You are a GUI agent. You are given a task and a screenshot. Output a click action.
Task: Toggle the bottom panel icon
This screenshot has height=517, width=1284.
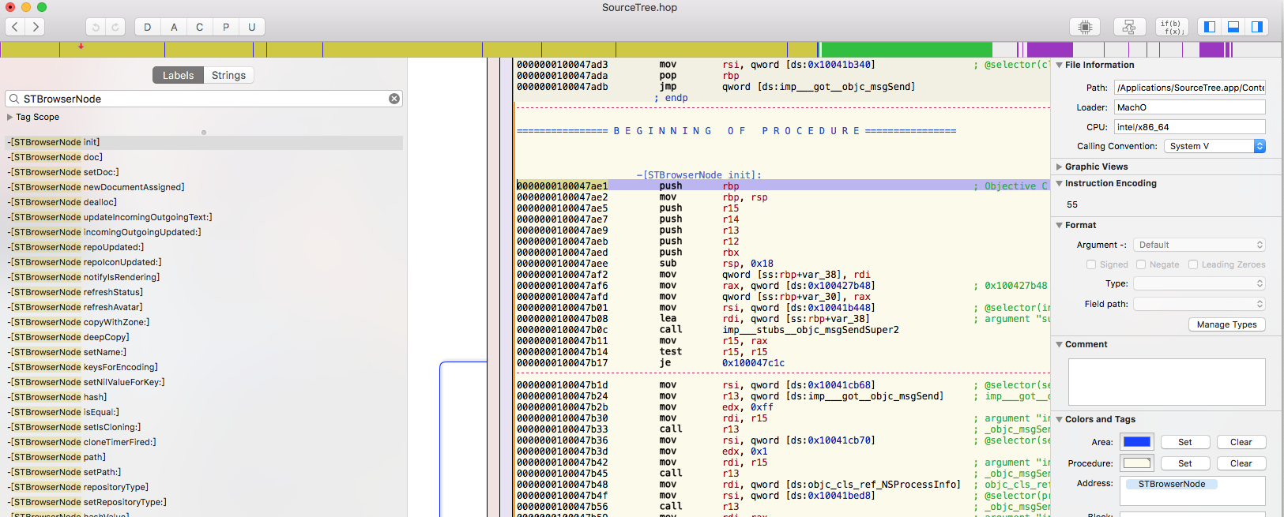pyautogui.click(x=1233, y=27)
